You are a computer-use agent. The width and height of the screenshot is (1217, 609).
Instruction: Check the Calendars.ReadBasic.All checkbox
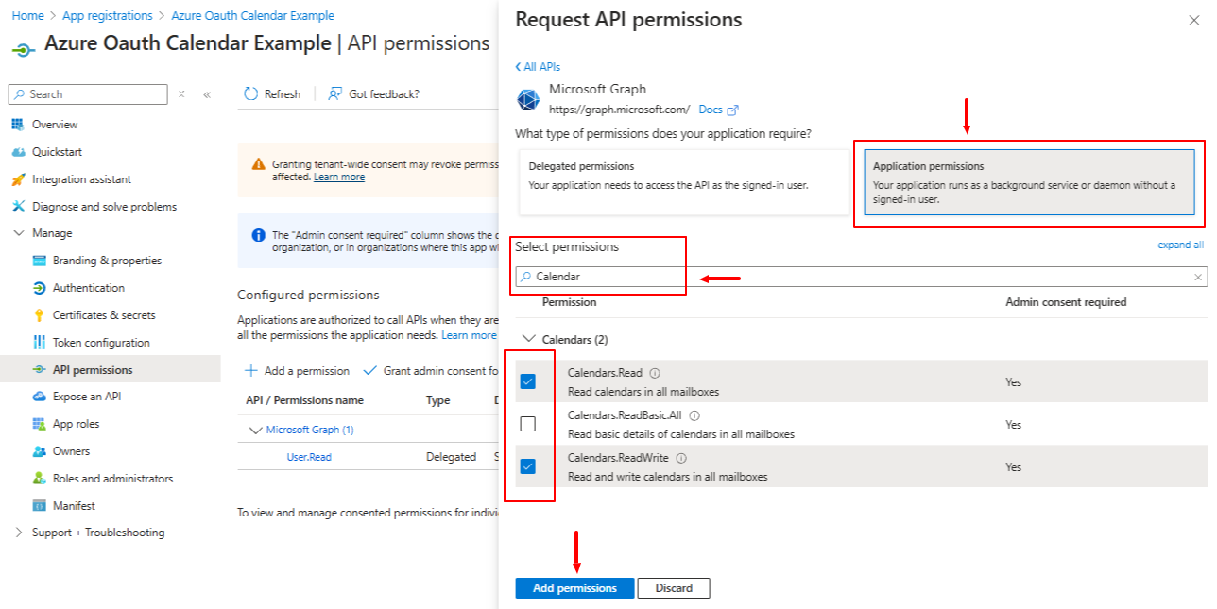528,424
